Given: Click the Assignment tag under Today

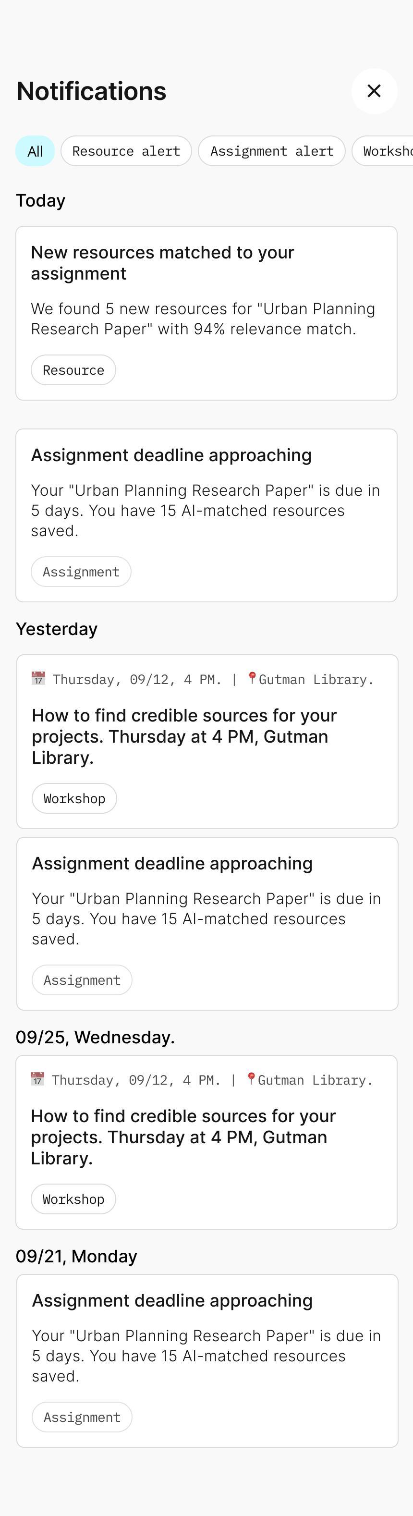Looking at the screenshot, I should coord(81,572).
